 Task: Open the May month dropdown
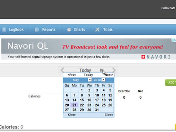(x=90, y=80)
